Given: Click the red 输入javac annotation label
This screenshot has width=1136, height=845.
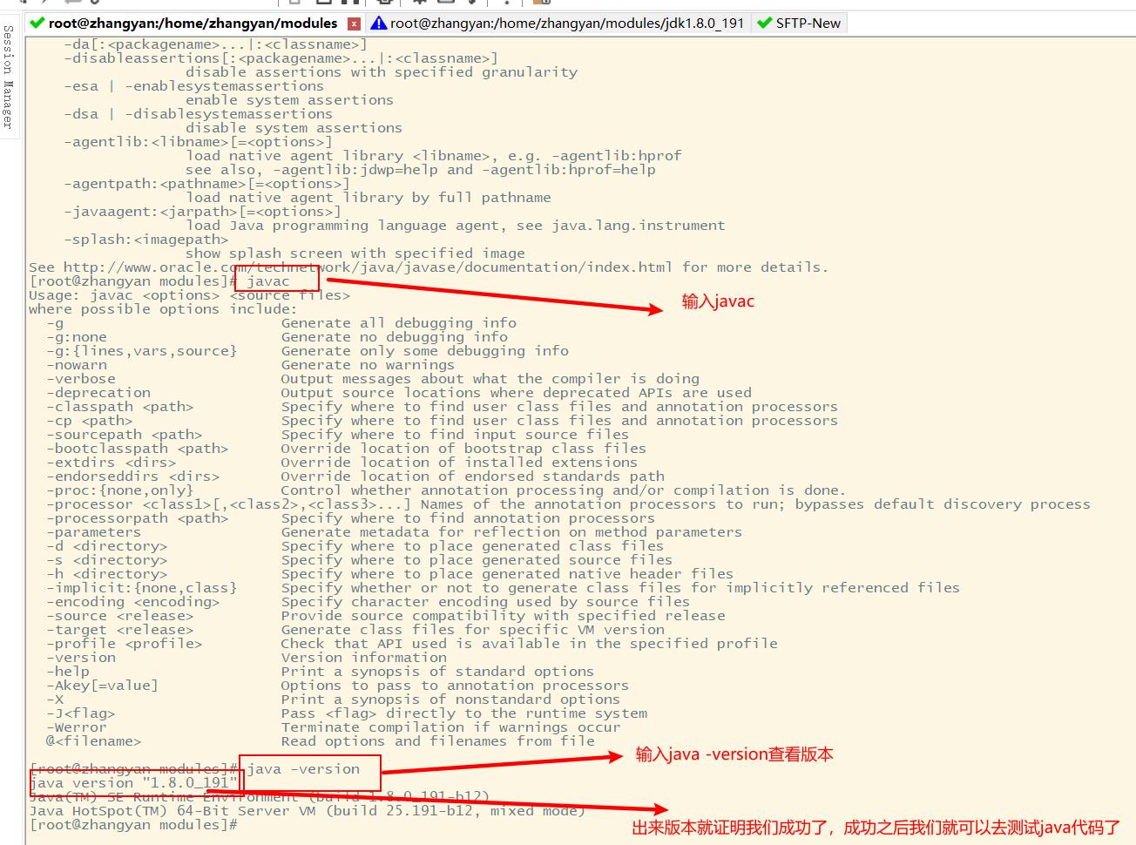Looking at the screenshot, I should pos(718,301).
